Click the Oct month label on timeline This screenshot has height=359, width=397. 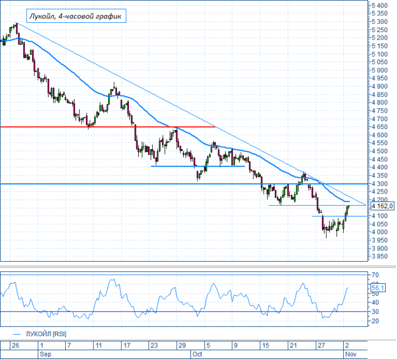(197, 354)
